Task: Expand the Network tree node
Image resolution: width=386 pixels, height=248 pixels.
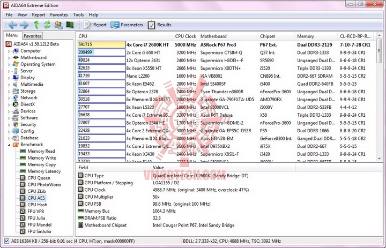Action: tap(9, 98)
